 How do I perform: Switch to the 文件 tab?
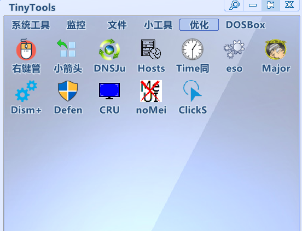coord(117,25)
